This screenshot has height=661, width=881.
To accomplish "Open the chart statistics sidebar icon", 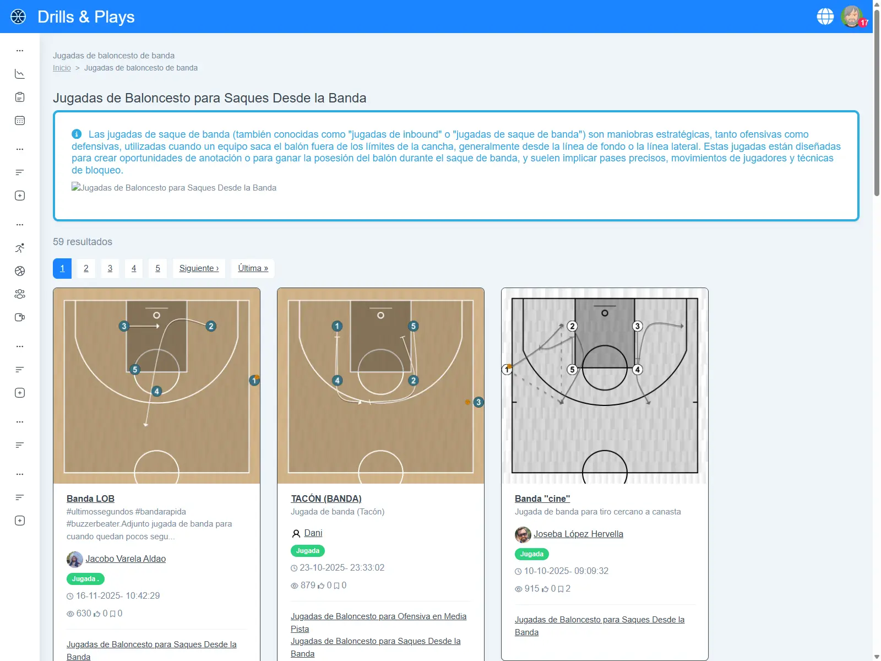I will [x=20, y=74].
